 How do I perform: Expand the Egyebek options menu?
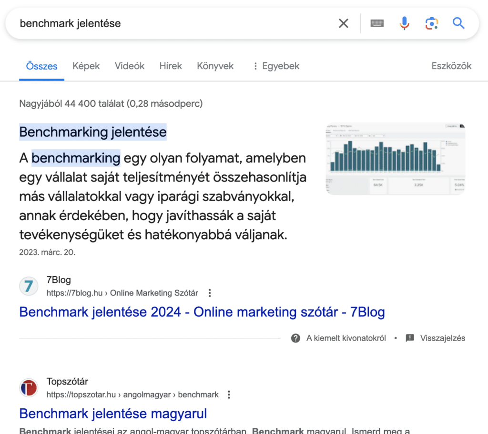[x=275, y=66]
